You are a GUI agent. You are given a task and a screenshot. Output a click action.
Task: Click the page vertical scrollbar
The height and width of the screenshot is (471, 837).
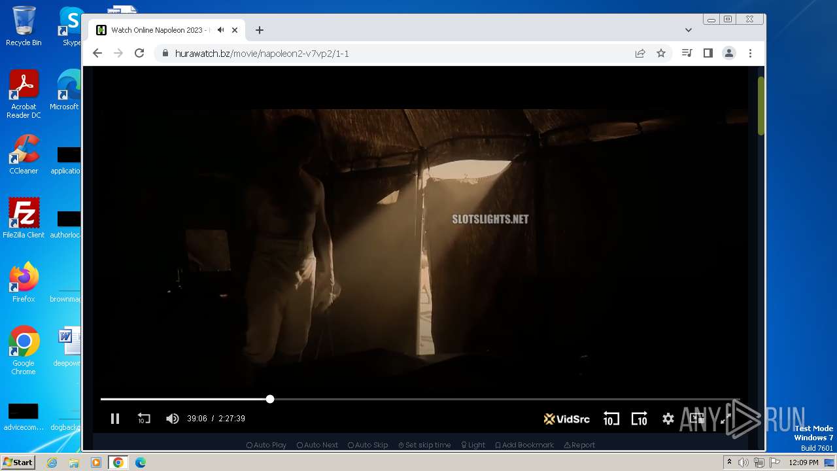coord(761,105)
